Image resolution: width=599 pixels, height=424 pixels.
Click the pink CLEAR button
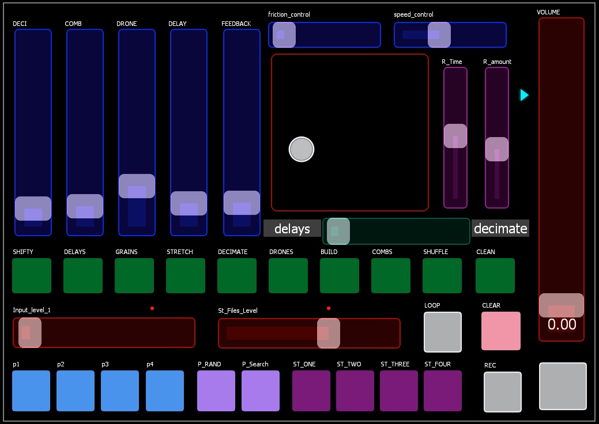click(x=501, y=331)
